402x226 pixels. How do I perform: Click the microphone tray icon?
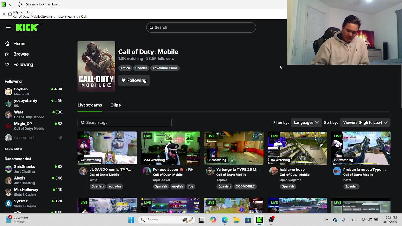[344, 220]
